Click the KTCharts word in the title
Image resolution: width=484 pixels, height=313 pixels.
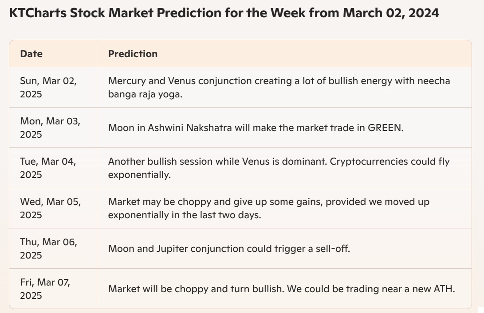(38, 13)
